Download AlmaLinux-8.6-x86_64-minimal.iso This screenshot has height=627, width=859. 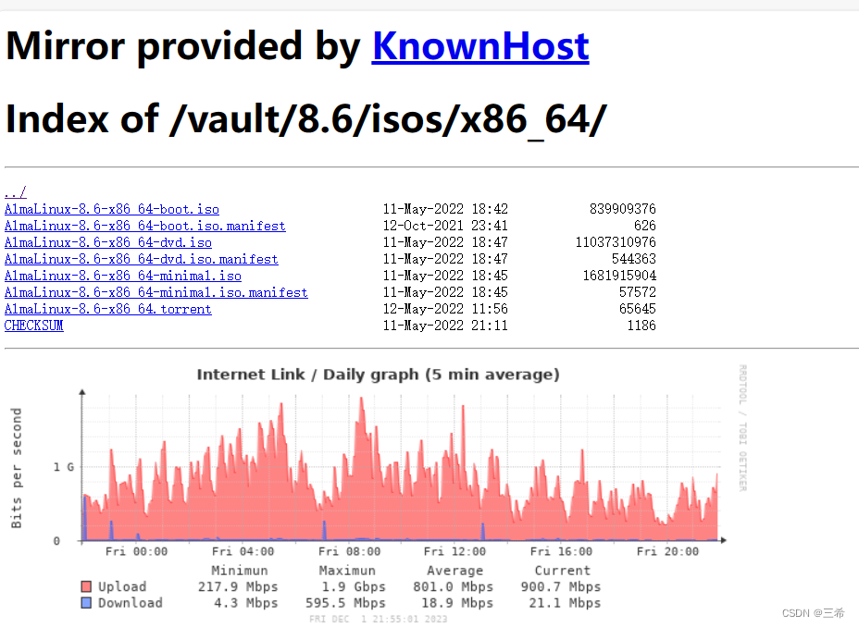tap(123, 276)
